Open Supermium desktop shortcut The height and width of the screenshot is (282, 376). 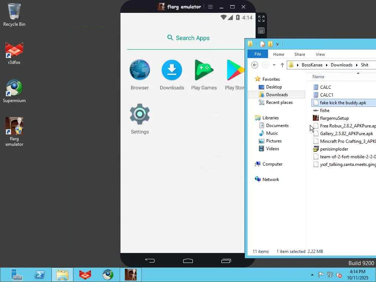14,91
